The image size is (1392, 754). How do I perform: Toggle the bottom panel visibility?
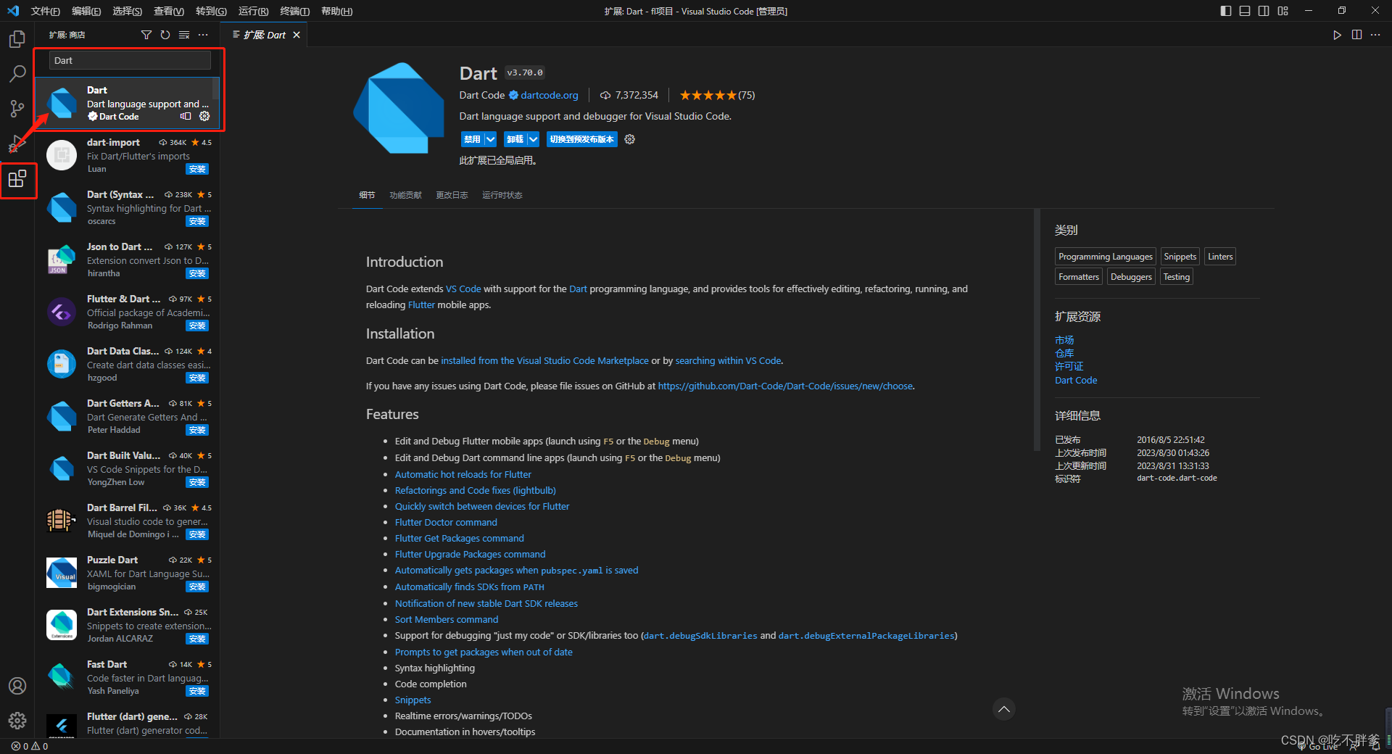click(x=1245, y=11)
